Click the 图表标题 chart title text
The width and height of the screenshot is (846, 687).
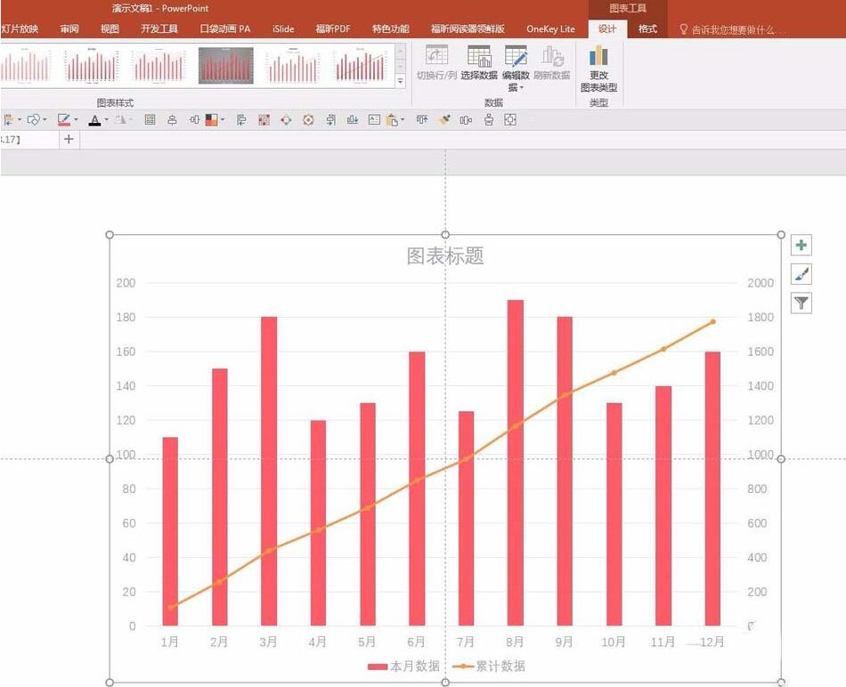(444, 256)
